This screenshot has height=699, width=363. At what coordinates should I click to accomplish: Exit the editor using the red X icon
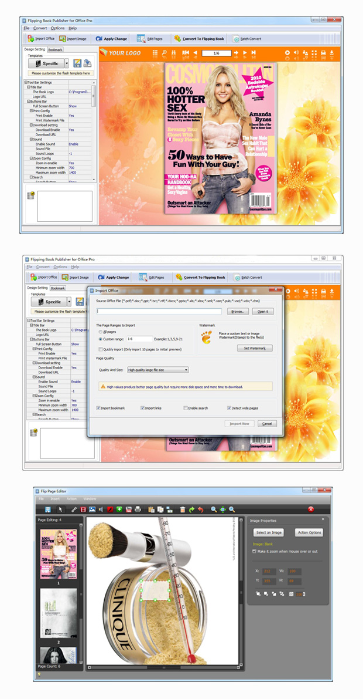click(x=311, y=509)
